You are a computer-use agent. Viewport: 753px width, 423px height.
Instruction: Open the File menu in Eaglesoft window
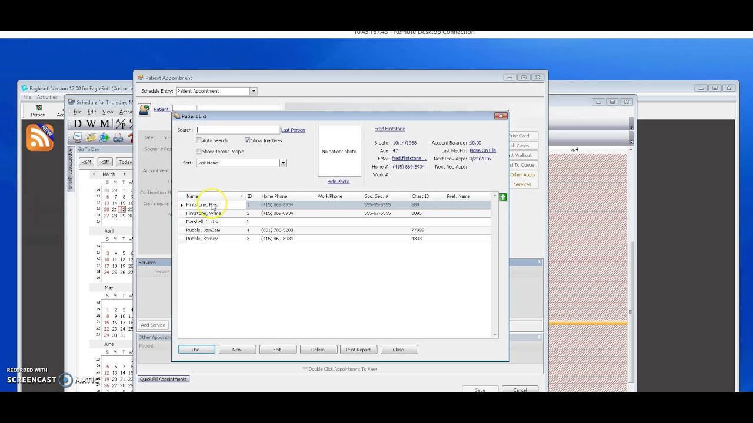point(27,97)
